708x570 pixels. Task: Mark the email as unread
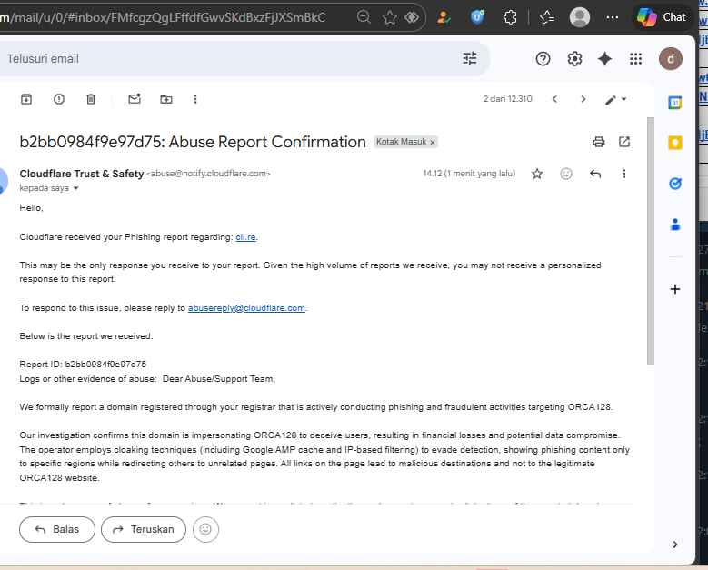click(135, 98)
